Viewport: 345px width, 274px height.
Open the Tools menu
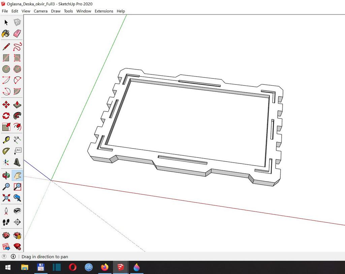68,11
